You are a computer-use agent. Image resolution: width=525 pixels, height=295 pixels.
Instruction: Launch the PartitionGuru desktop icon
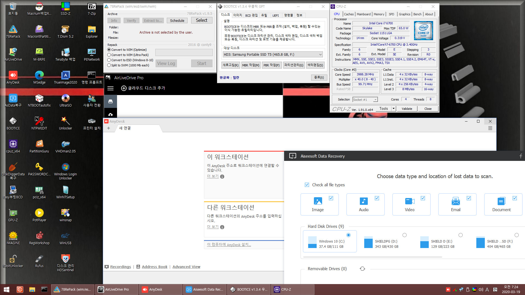tap(39, 146)
